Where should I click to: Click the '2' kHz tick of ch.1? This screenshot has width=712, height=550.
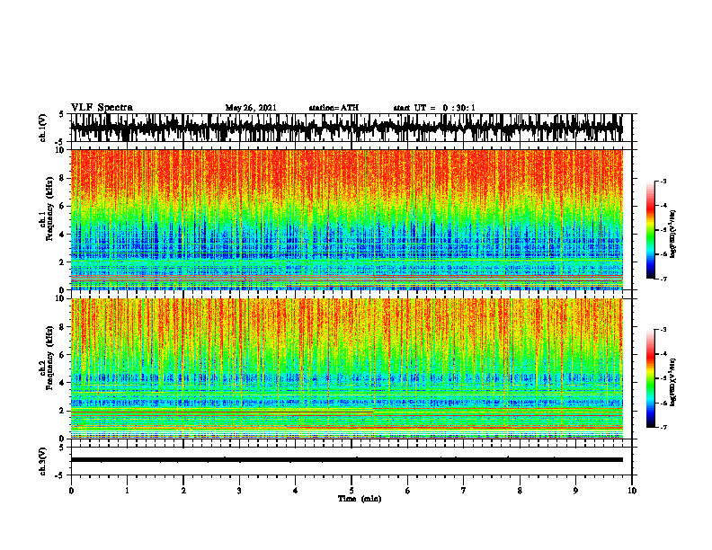tap(62, 262)
